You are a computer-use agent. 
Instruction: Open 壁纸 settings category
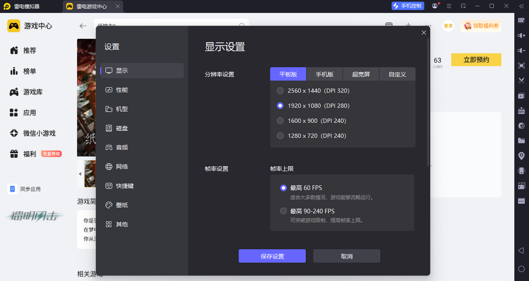(x=142, y=205)
